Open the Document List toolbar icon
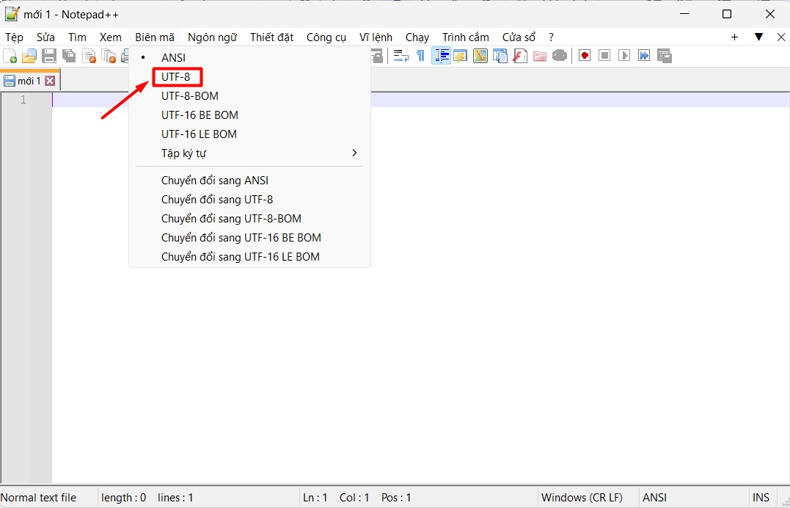The height and width of the screenshot is (508, 790). tap(500, 56)
